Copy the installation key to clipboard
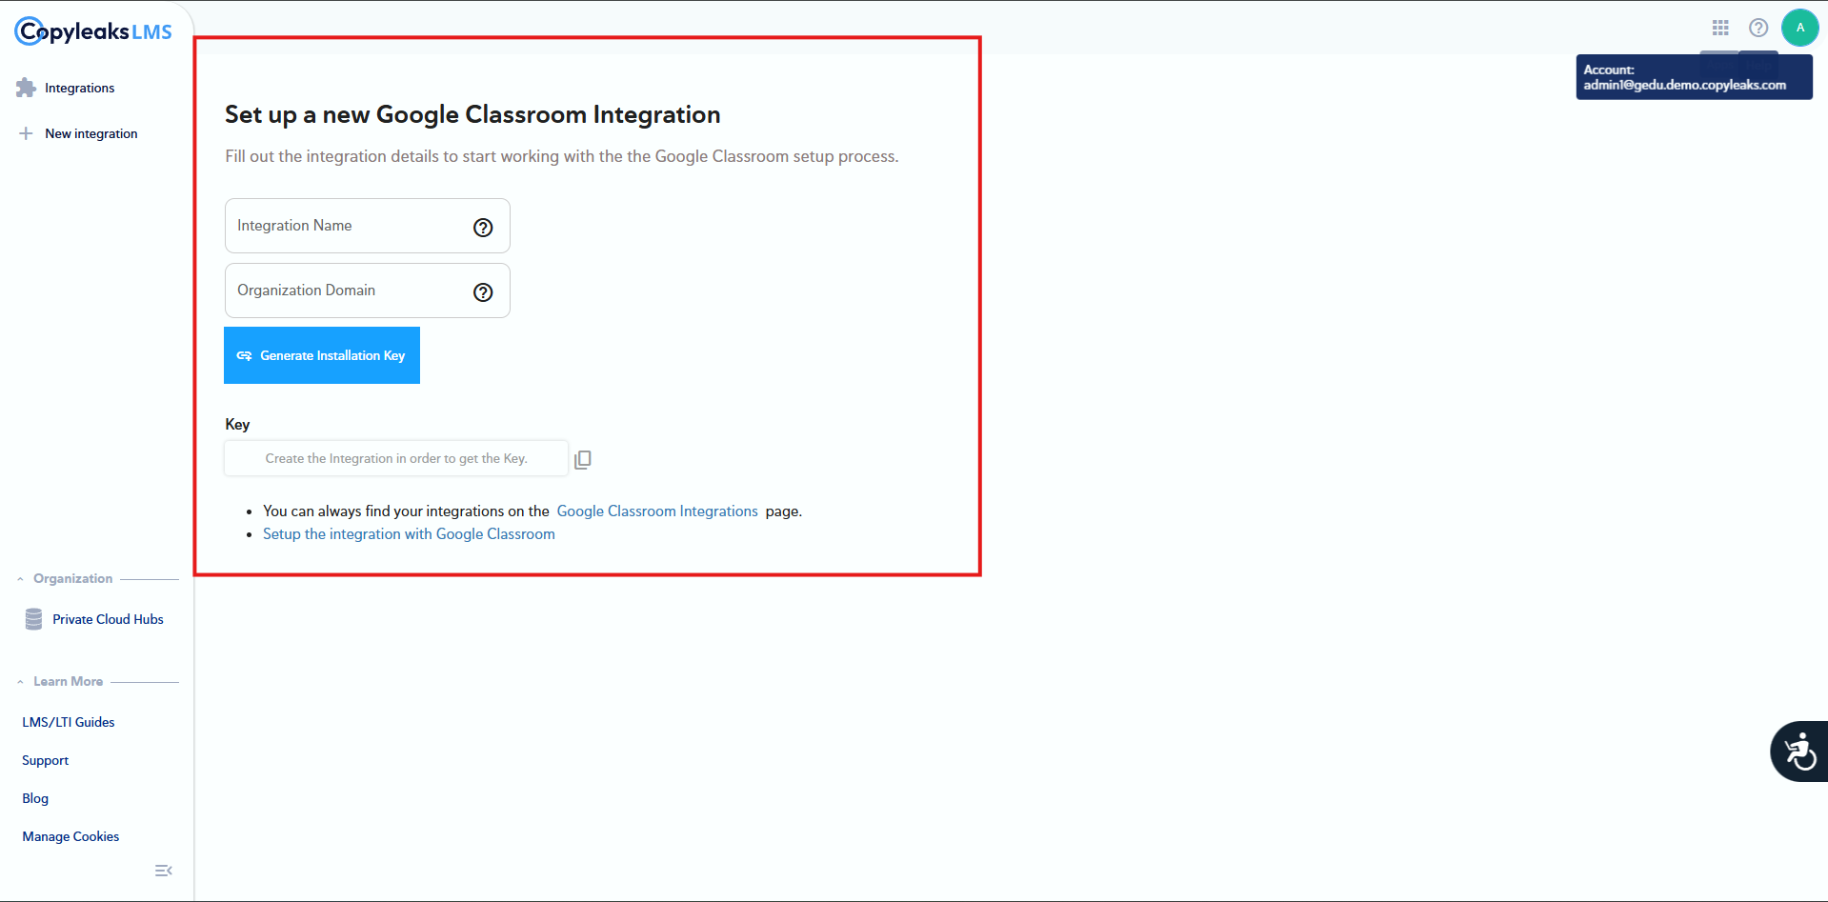This screenshot has width=1828, height=902. coord(583,459)
